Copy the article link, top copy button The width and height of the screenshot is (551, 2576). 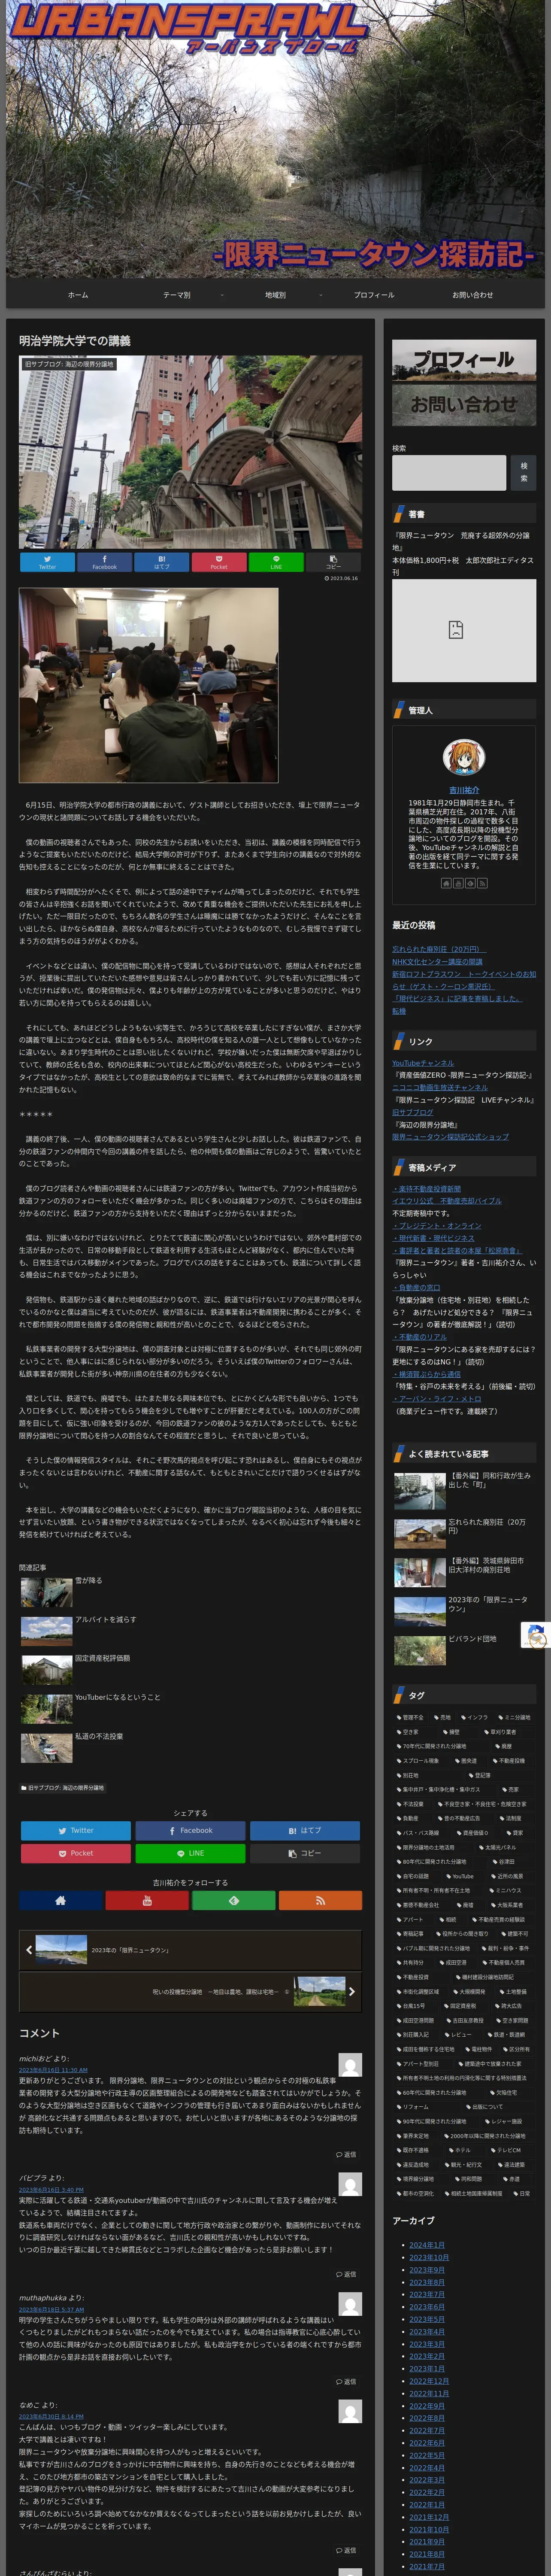point(333,562)
